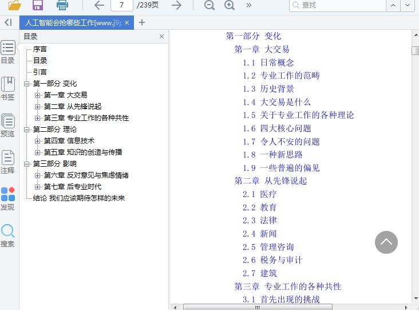Go to previous page arrow

click(x=99, y=5)
